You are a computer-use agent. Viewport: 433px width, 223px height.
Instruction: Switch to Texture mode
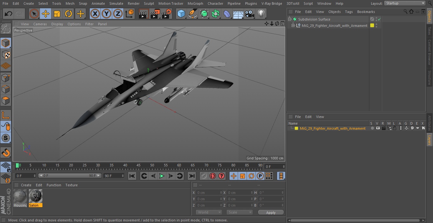6,55
